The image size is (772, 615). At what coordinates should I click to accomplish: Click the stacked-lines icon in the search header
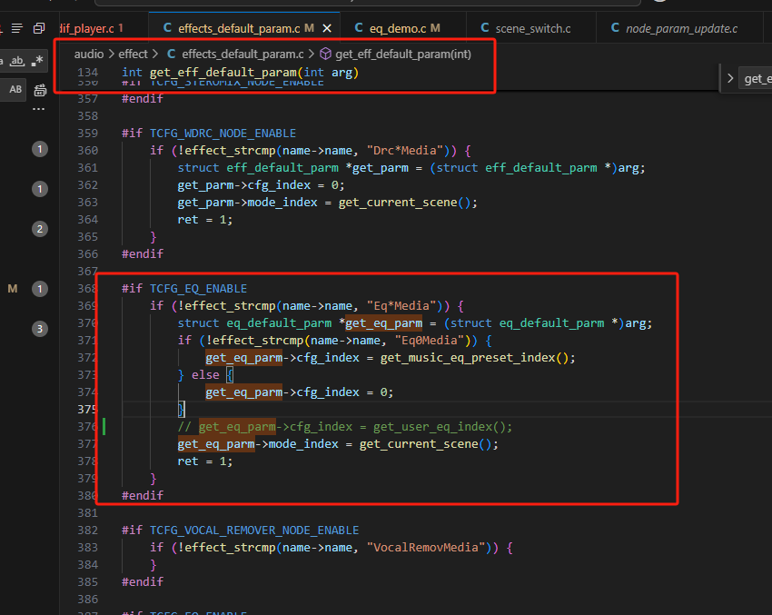(16, 28)
